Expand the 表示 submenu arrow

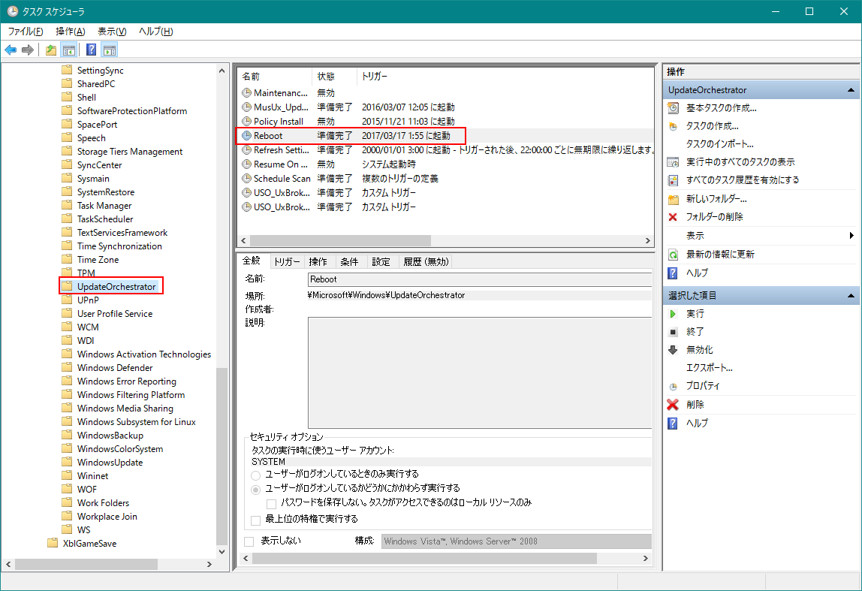pos(851,235)
